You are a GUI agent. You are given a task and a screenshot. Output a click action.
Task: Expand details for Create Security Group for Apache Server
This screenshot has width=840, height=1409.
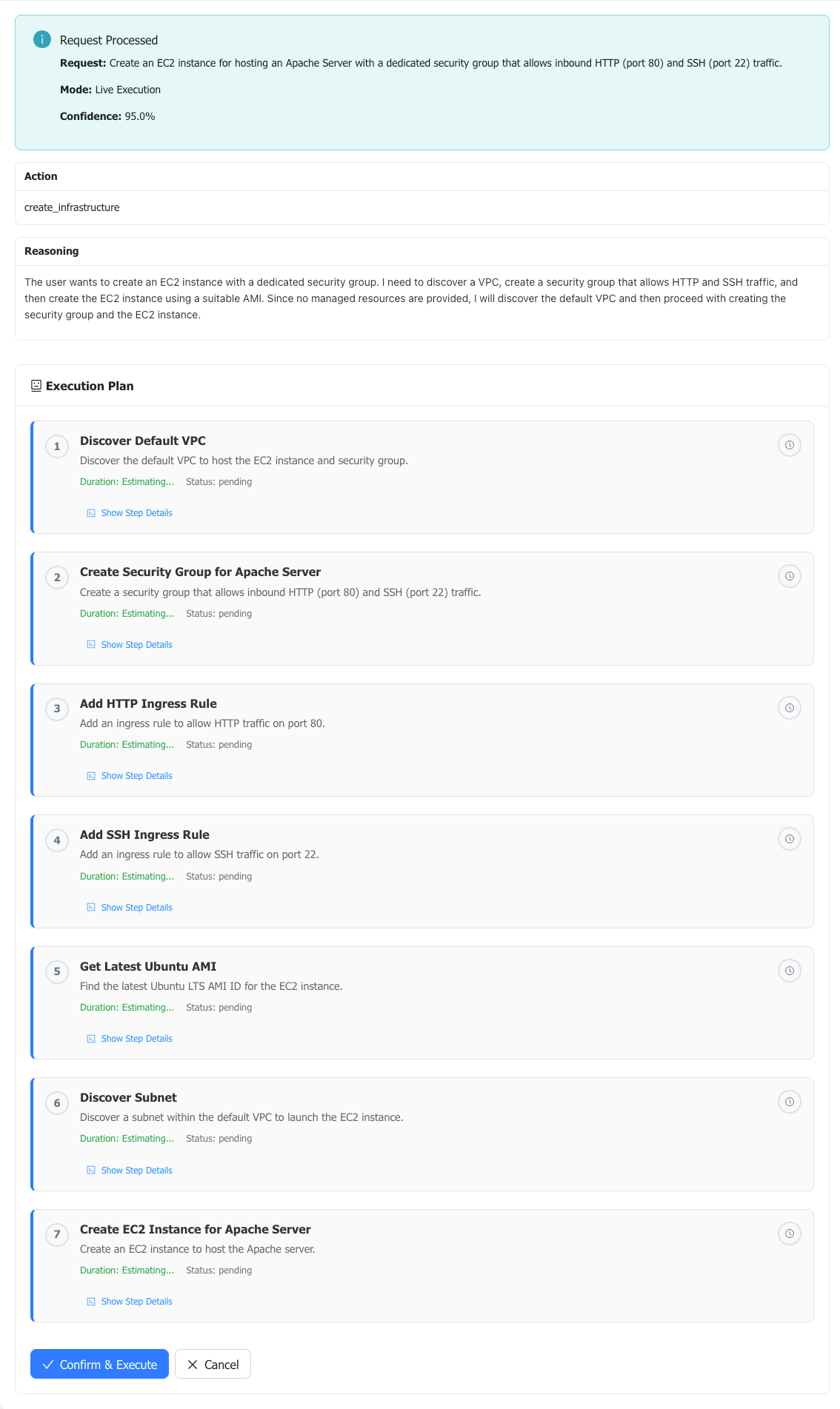(x=136, y=644)
